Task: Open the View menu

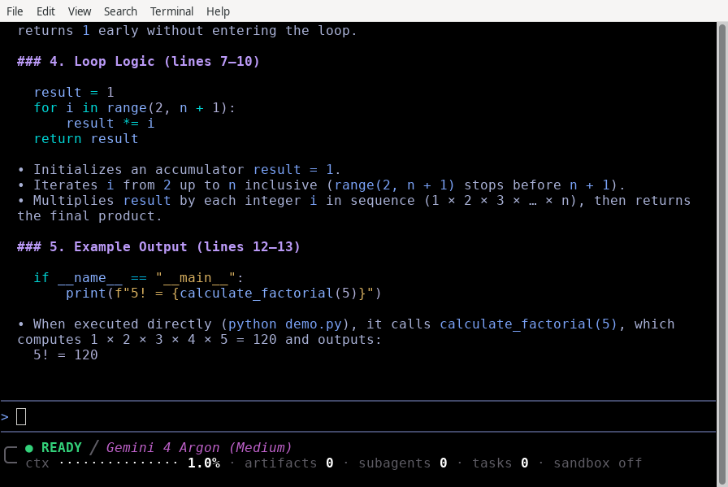Action: [x=80, y=11]
